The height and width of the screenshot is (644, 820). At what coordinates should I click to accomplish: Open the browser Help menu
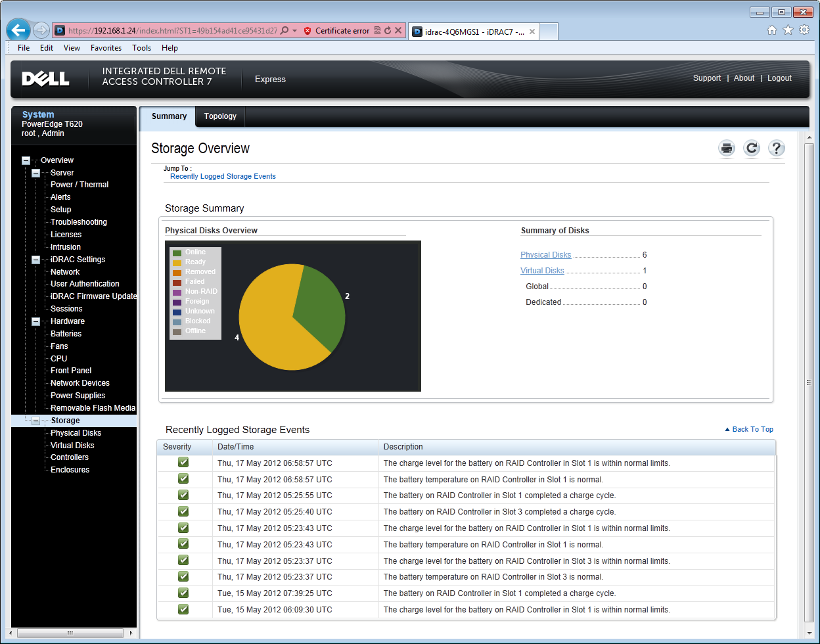tap(170, 48)
